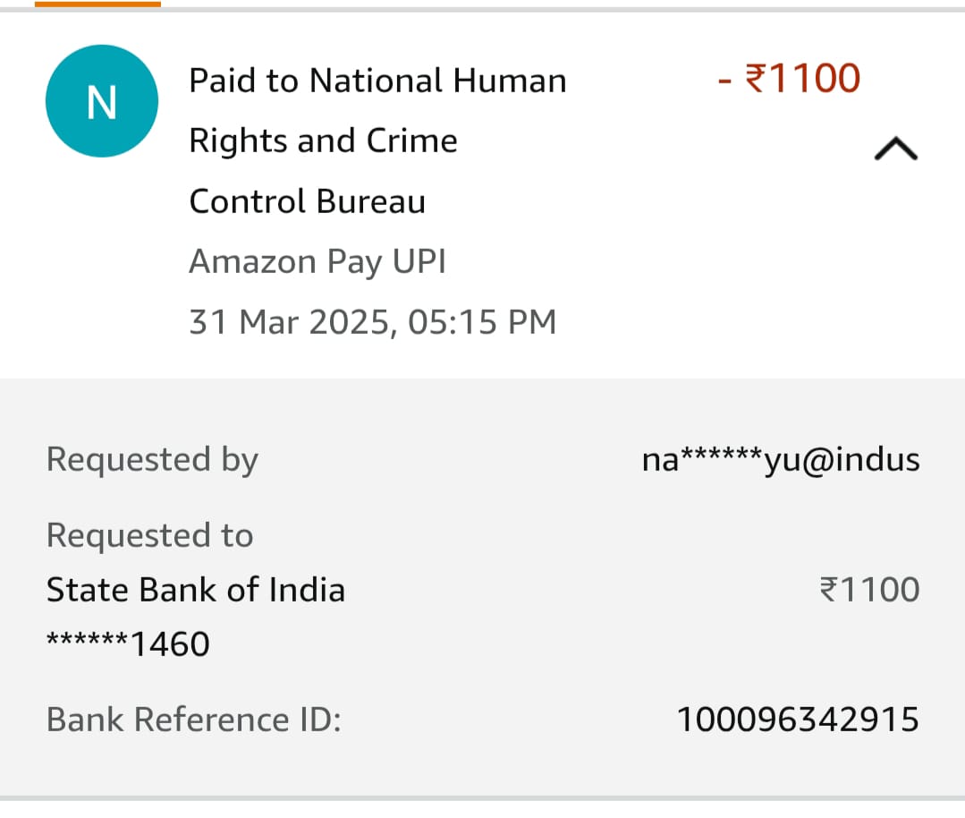Click the teal "N" avatar icon
Screen dimensions: 965x818
(102, 101)
